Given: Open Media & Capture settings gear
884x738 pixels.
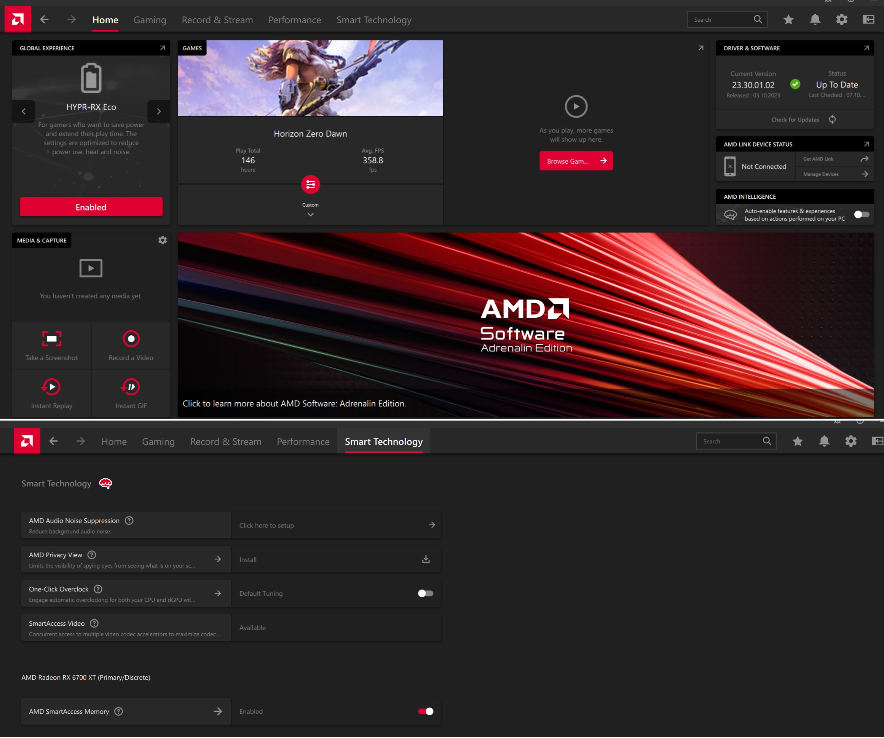Looking at the screenshot, I should pyautogui.click(x=163, y=240).
